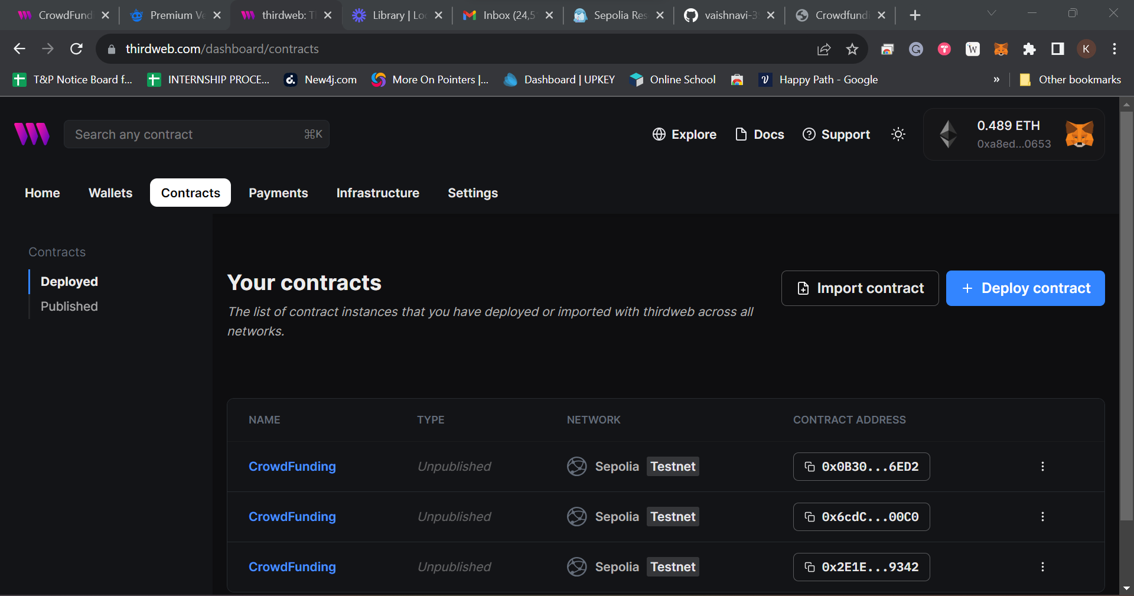Expand the tab search dropdown arrow
The image size is (1134, 596).
pyautogui.click(x=992, y=13)
